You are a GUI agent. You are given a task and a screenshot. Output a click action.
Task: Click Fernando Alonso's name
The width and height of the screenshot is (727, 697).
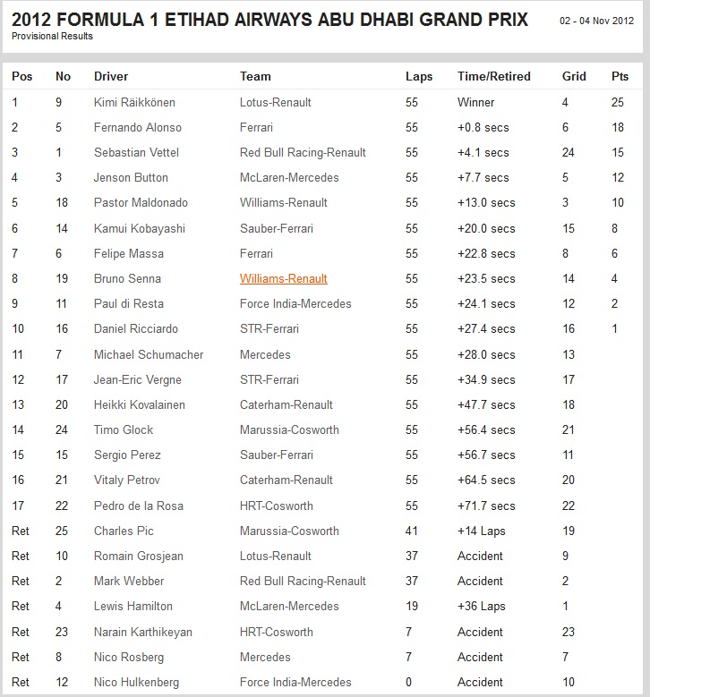[x=137, y=128]
